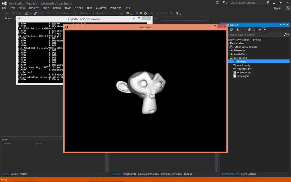Open the WINDOW menu

[x=115, y=8]
